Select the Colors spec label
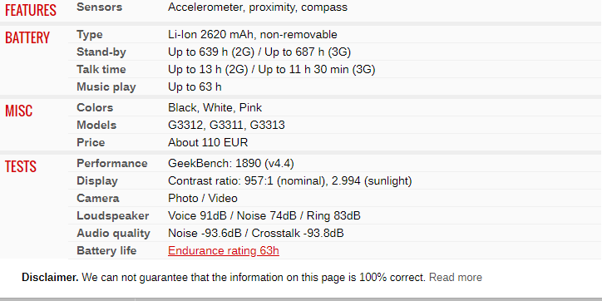The height and width of the screenshot is (301, 602). point(95,107)
